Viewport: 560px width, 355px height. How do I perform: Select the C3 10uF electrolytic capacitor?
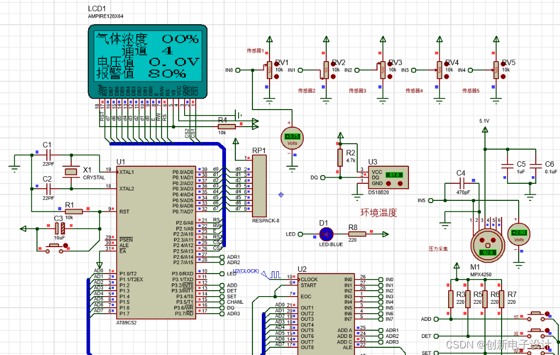(x=60, y=228)
